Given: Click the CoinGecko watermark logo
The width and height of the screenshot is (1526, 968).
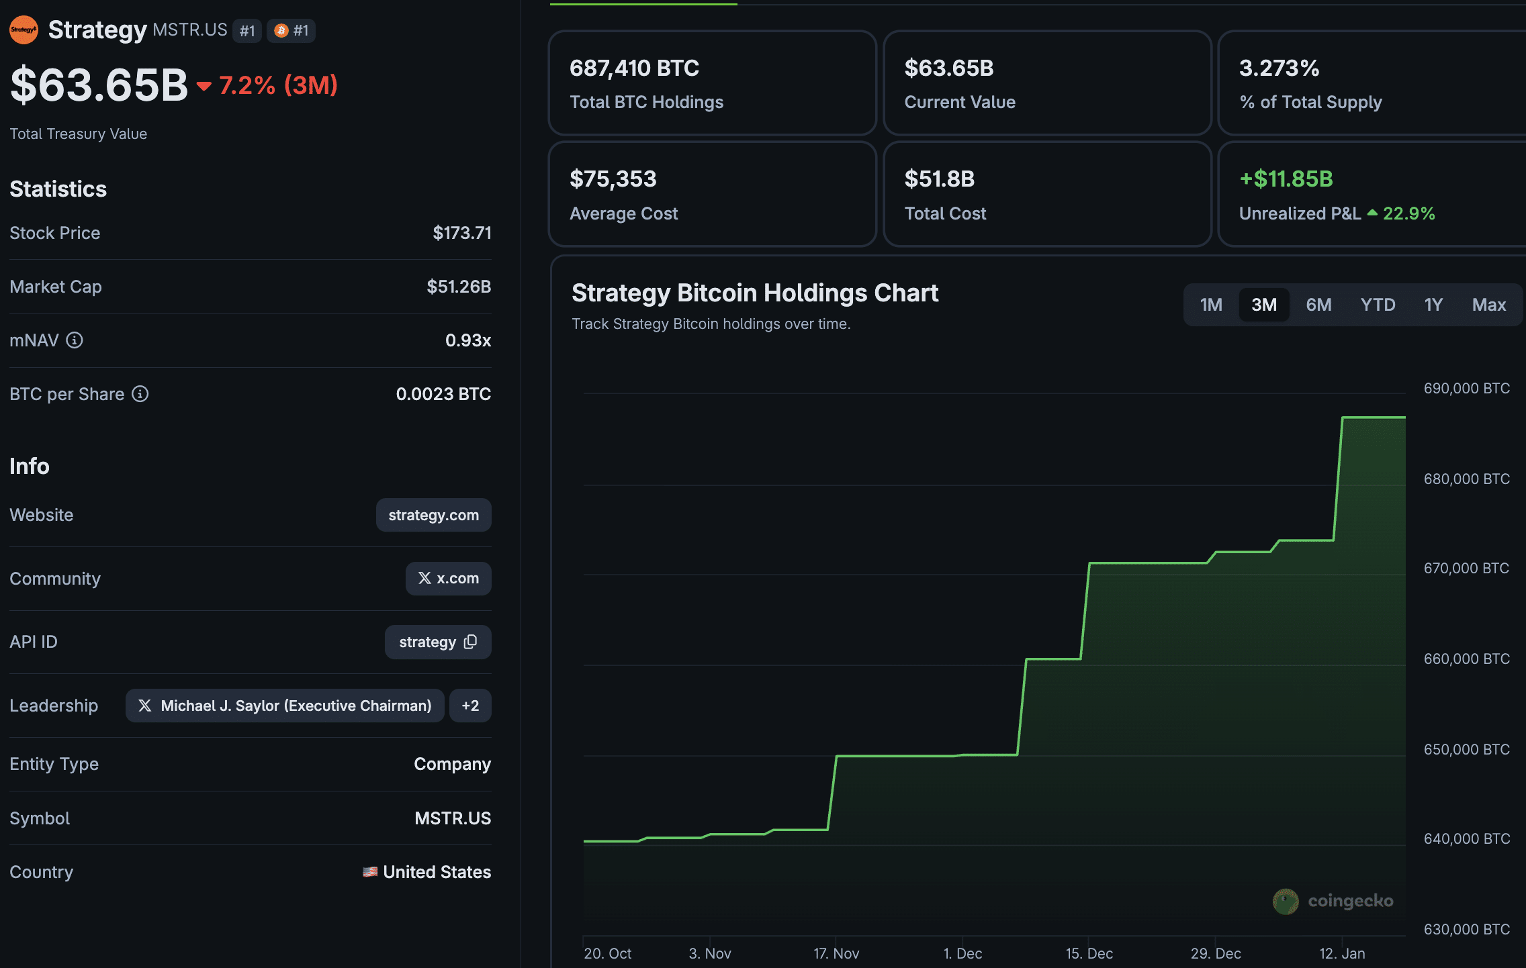Looking at the screenshot, I should [x=1285, y=901].
